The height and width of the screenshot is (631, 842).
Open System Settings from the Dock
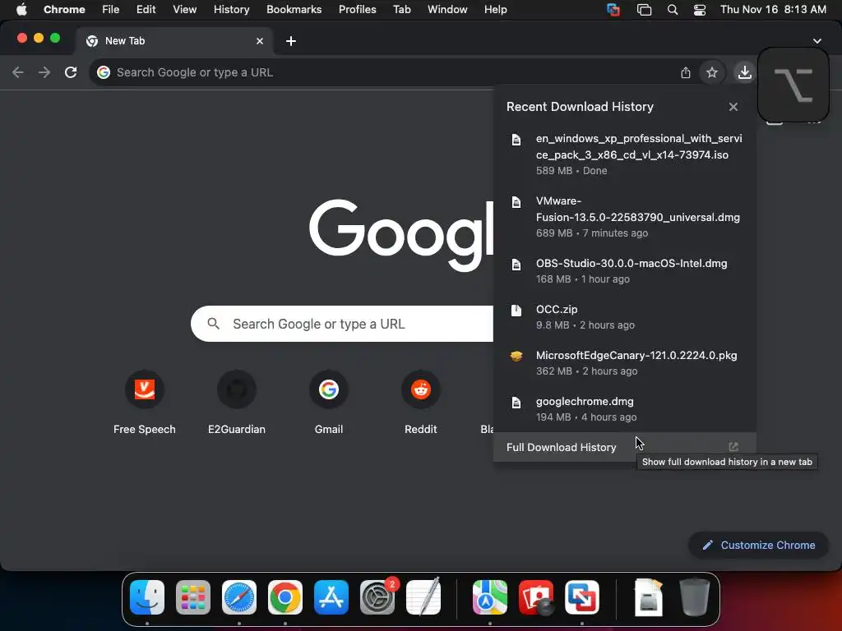point(377,596)
